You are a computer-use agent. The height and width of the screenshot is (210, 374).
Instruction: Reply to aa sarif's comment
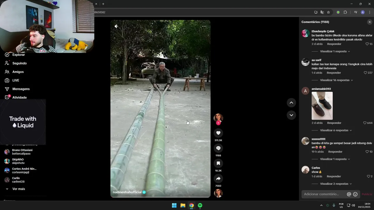pyautogui.click(x=334, y=73)
